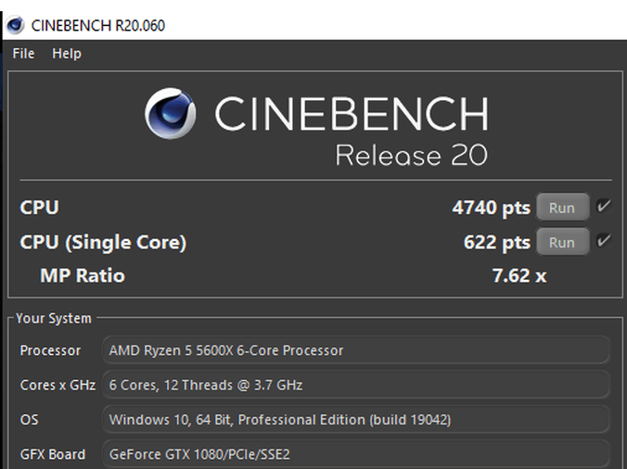Click the 4740 pts CPU score
Image resolution: width=627 pixels, height=469 pixels.
pyautogui.click(x=491, y=208)
